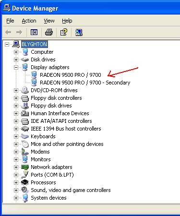Viewport: 180px width, 216px height.
Task: Expand the Floppy disk controllers node
Action: click(16, 98)
